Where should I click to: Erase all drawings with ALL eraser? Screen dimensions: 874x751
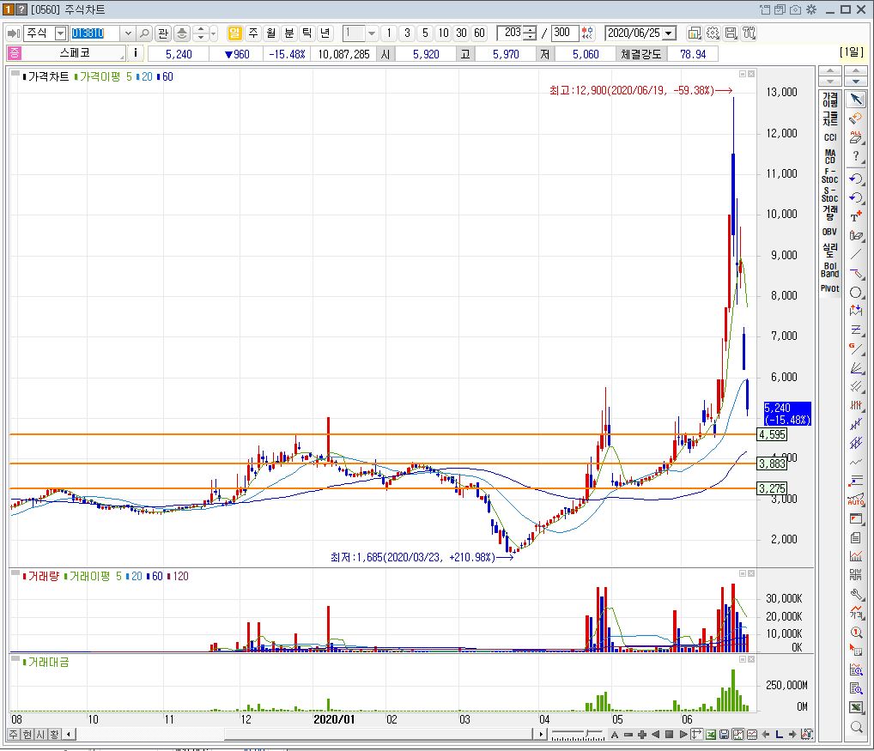pos(856,137)
